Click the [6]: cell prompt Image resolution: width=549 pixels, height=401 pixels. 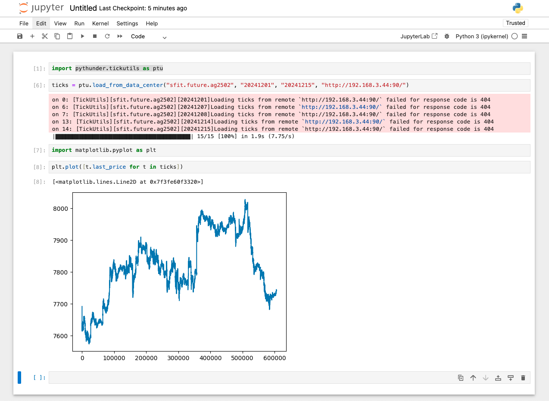39,85
